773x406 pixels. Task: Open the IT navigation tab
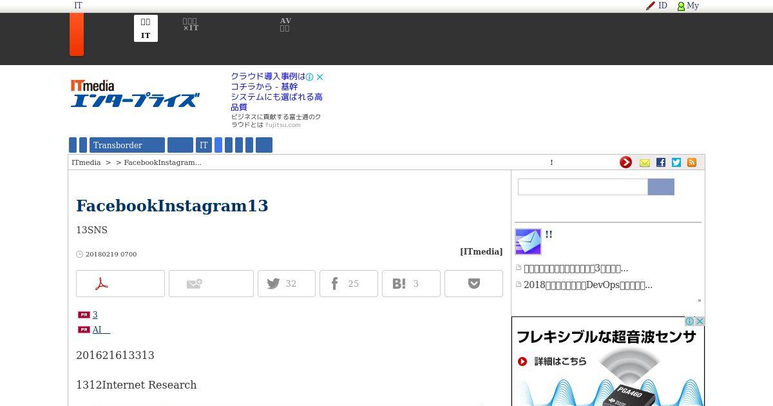204,145
